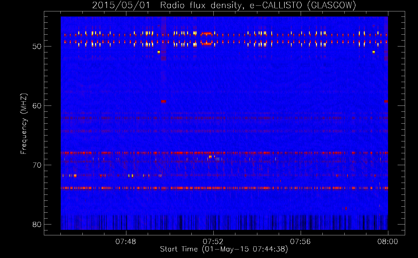
Task: Click the plot title "Radio flux density, e-CALLISTO (GLASGOW)"
Action: point(258,5)
